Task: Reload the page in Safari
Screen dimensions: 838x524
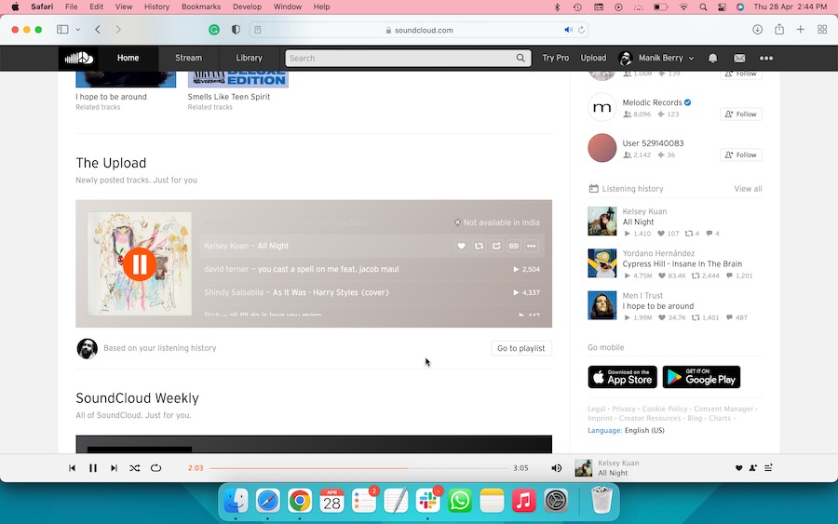Action: pos(581,30)
